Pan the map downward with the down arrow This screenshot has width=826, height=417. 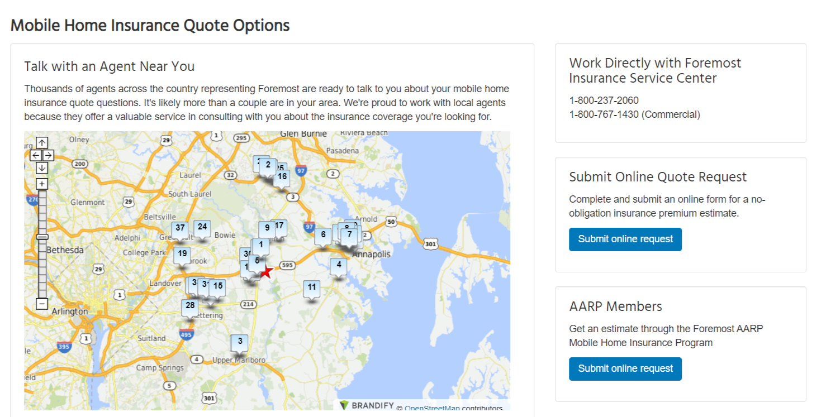point(41,167)
